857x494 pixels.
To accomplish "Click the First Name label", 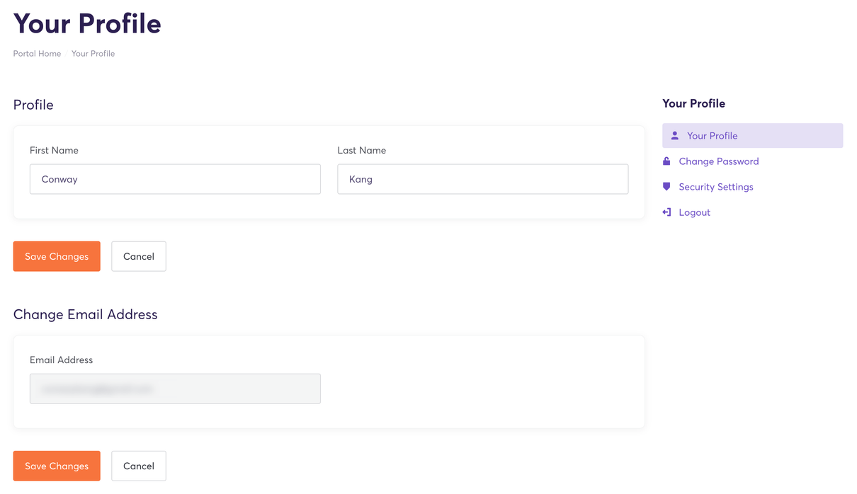I will (x=54, y=150).
